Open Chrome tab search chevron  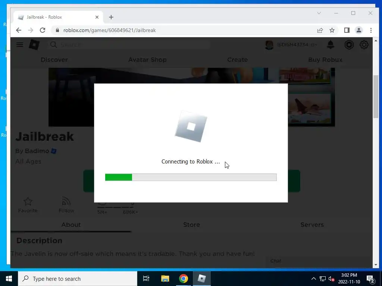coord(319,13)
